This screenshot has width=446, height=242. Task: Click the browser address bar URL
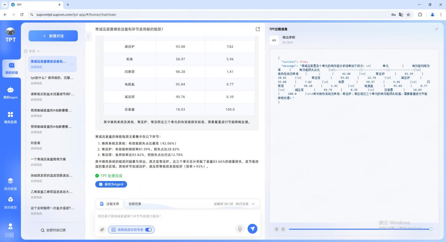(x=76, y=15)
